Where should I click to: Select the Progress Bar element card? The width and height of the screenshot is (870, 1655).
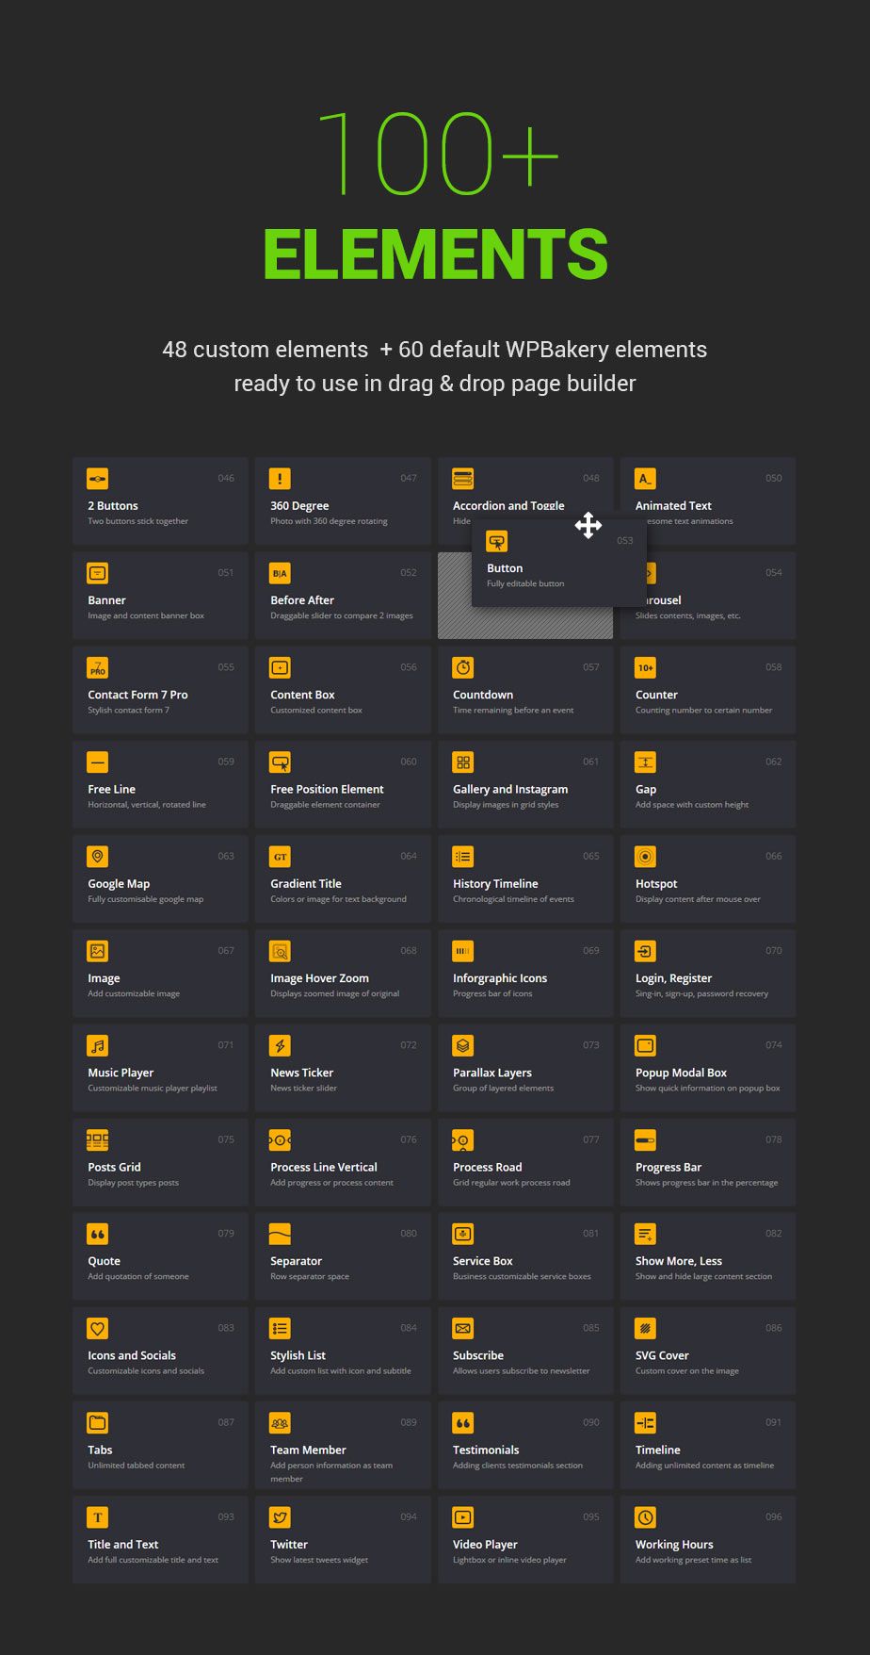(707, 1162)
